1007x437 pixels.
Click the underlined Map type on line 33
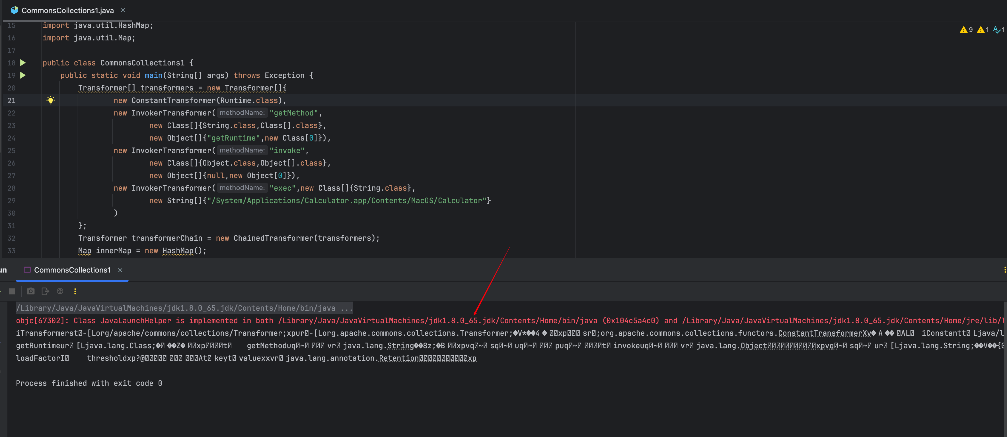[85, 251]
